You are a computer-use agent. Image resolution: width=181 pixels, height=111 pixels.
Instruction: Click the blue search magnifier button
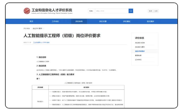pyautogui.click(x=131, y=11)
